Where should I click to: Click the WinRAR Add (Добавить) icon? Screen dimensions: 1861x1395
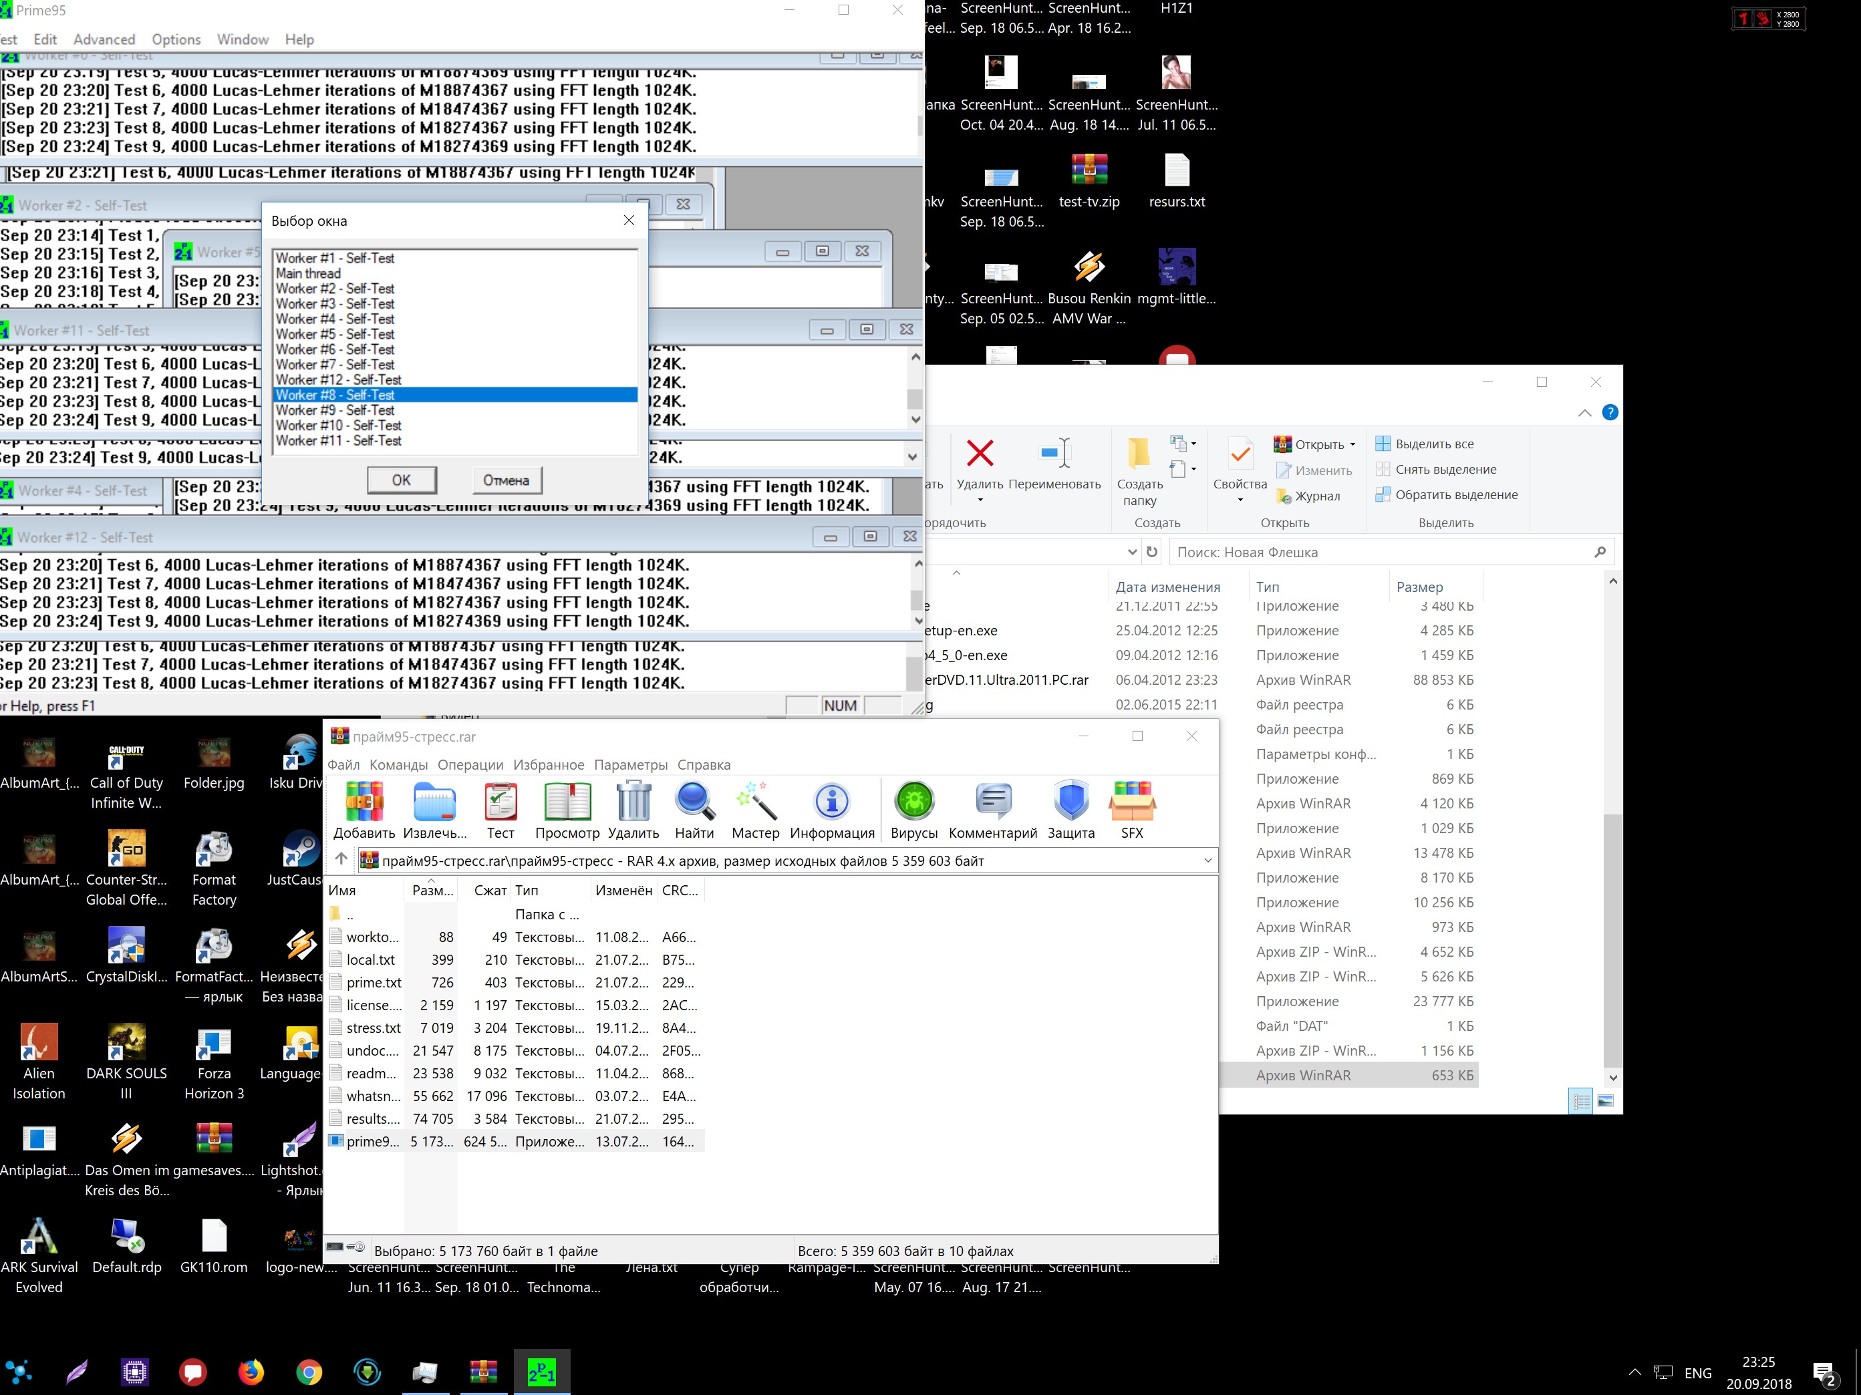(364, 802)
